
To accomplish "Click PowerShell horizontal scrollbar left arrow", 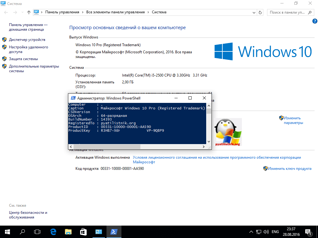I will [x=71, y=147].
